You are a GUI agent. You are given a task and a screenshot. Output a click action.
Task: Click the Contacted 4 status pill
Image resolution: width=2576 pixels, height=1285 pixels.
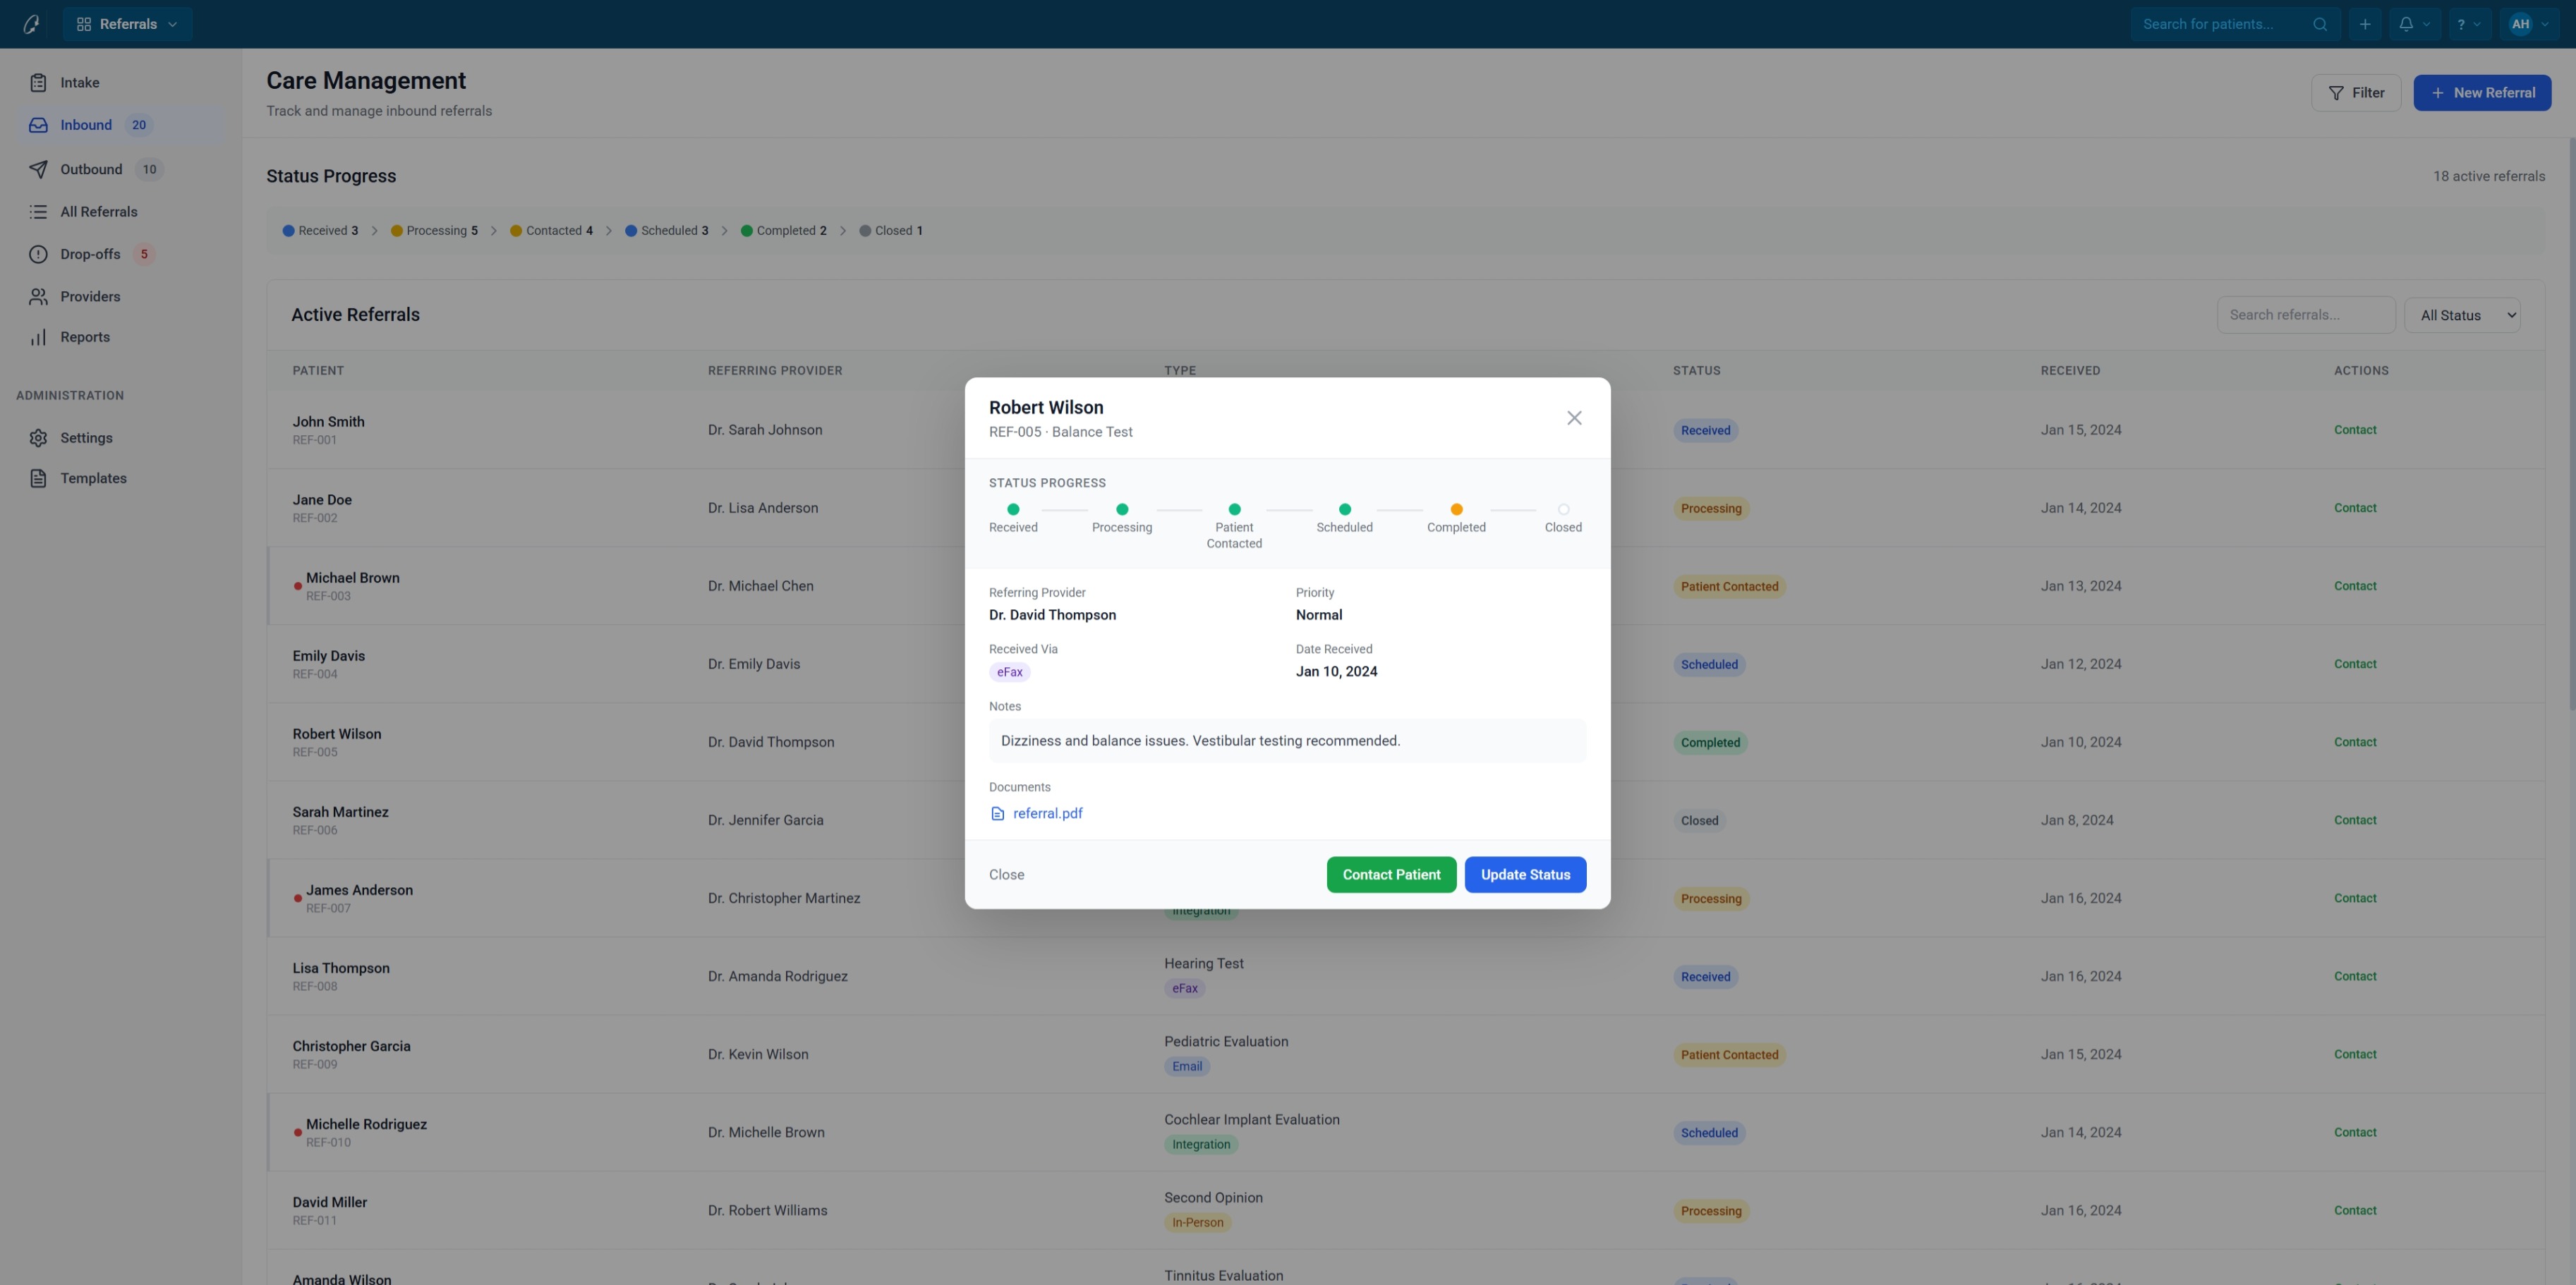click(551, 231)
